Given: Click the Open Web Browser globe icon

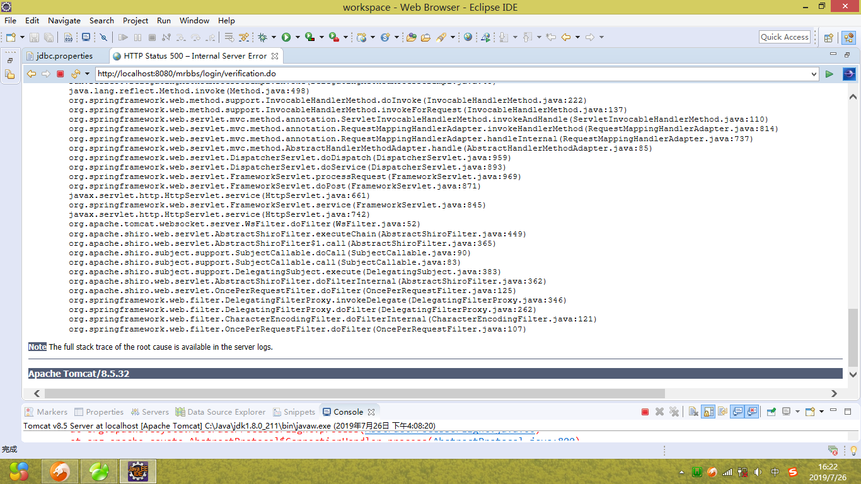Looking at the screenshot, I should (x=468, y=37).
